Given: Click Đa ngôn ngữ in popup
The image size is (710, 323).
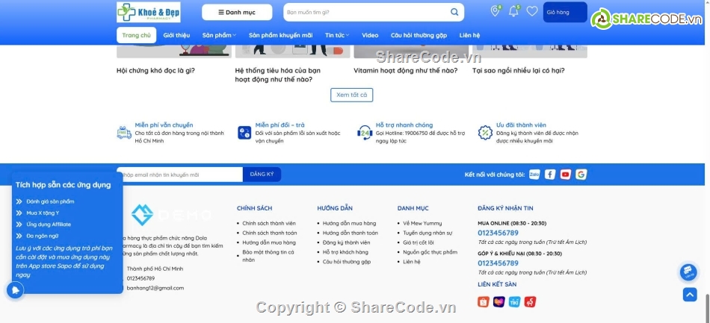Looking at the screenshot, I should [x=43, y=236].
